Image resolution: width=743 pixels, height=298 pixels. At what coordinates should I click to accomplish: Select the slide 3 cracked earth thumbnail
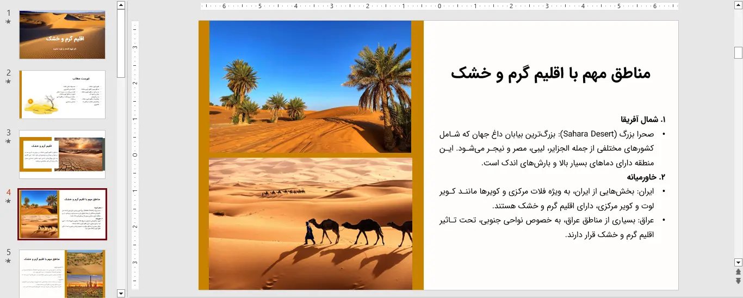(x=62, y=154)
